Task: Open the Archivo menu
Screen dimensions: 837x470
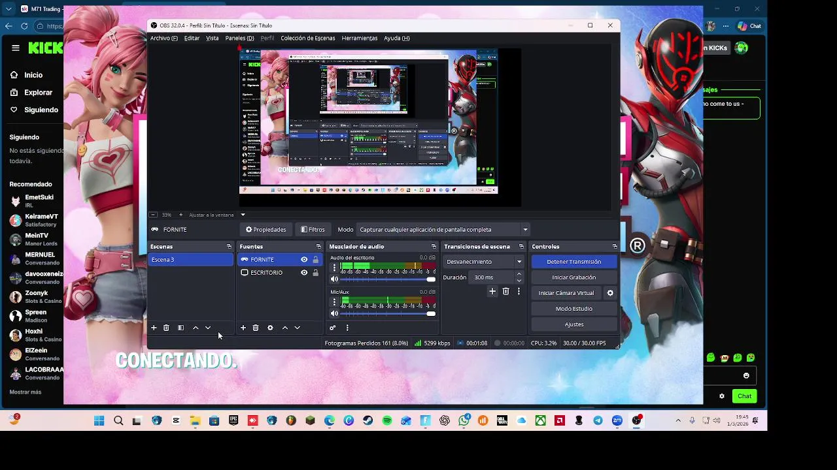Action: [163, 38]
